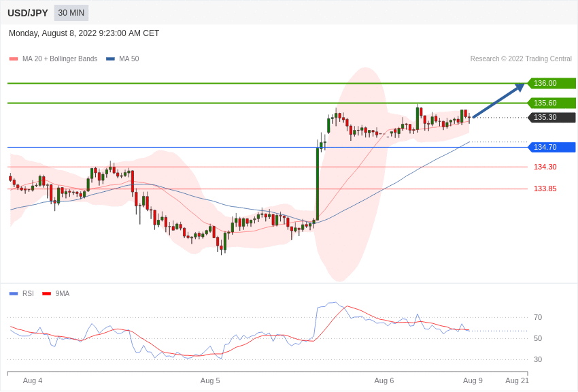Click the RSI 70 level label
The width and height of the screenshot is (578, 392).
pyautogui.click(x=538, y=317)
